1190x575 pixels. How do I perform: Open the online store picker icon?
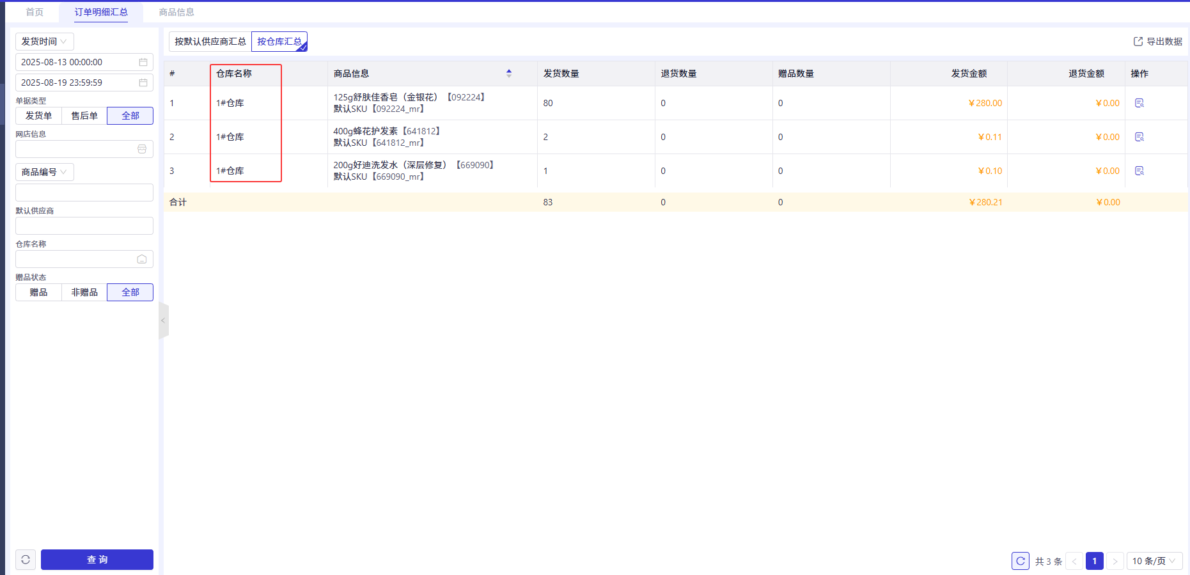(142, 149)
